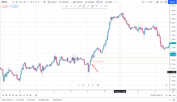Create an Alert
Viewport: 177px width, 102px height.
point(100,2)
